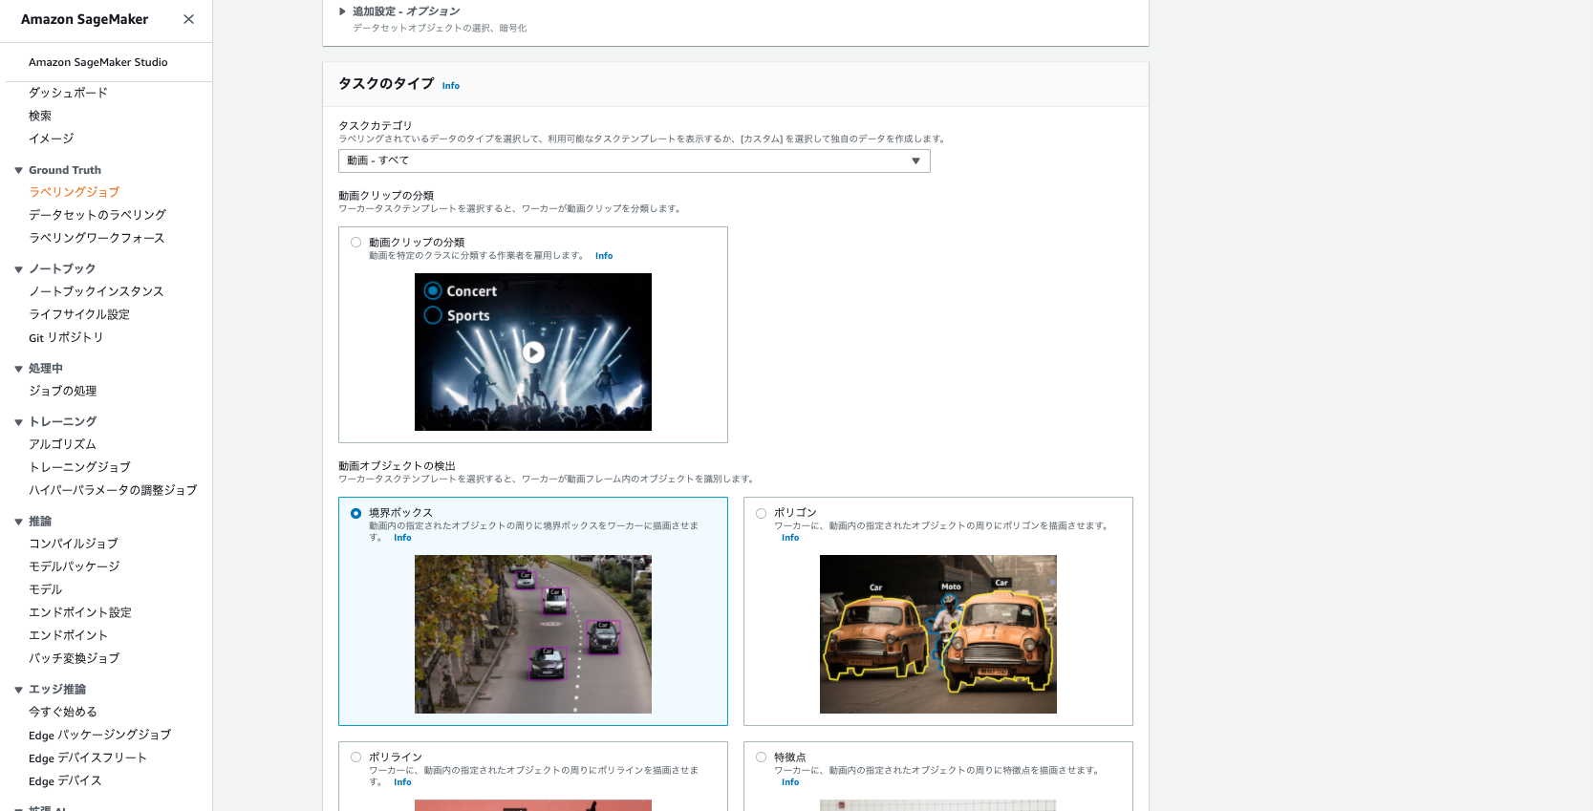Open Amazon SageMaker Studio in sidebar
The height and width of the screenshot is (811, 1593).
click(x=98, y=62)
